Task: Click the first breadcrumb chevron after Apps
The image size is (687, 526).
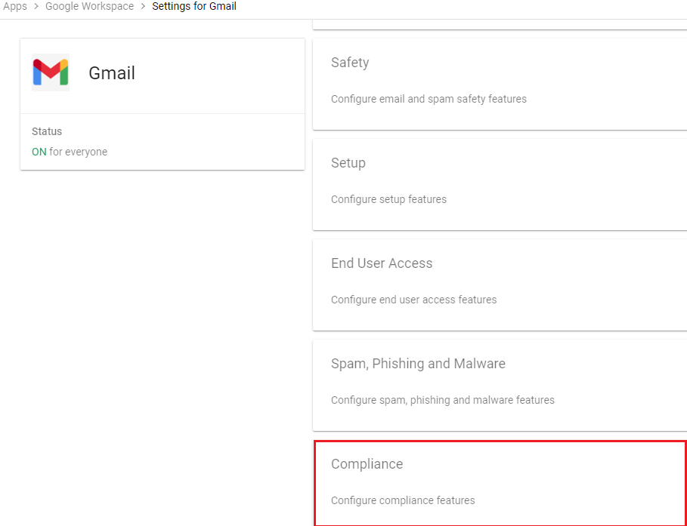Action: click(x=36, y=7)
